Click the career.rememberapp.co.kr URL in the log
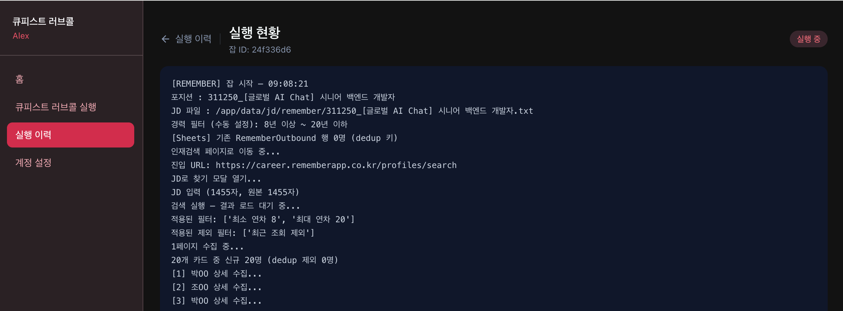The image size is (843, 311). pos(336,165)
